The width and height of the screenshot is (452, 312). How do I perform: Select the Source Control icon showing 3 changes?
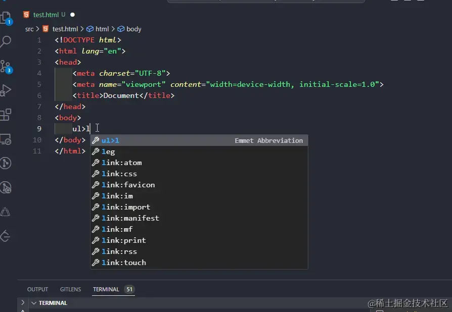pos(6,66)
